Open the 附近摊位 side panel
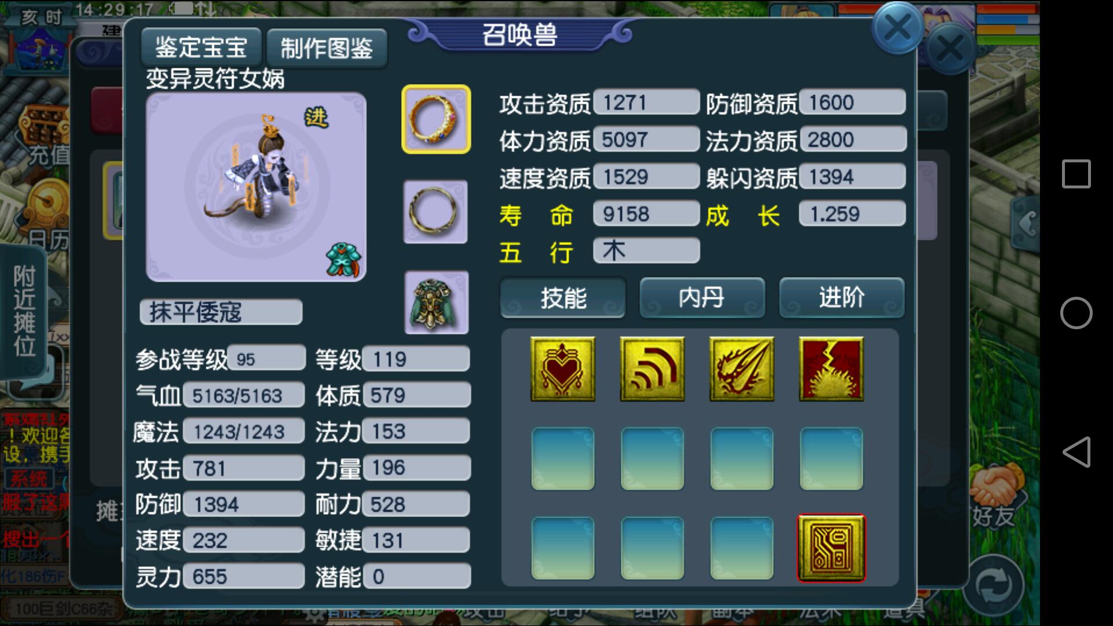Viewport: 1113px width, 626px height. point(24,312)
